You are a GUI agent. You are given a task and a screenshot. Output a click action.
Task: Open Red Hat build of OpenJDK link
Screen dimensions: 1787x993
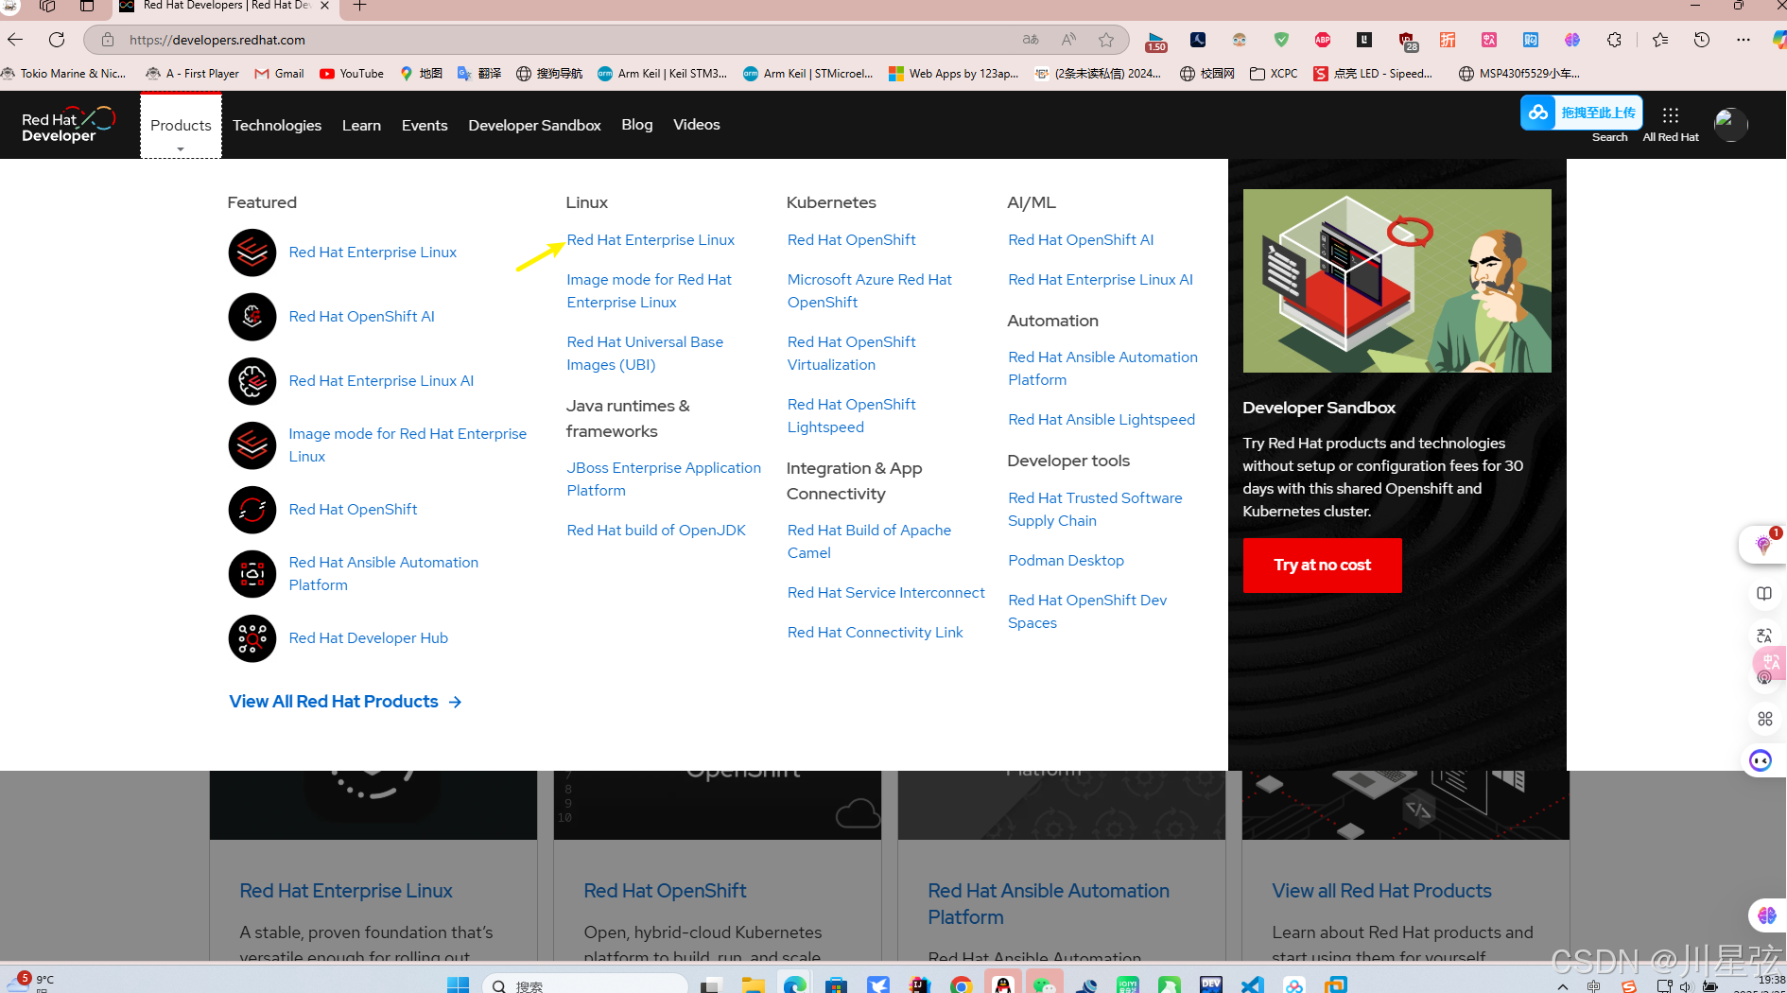[x=656, y=531]
